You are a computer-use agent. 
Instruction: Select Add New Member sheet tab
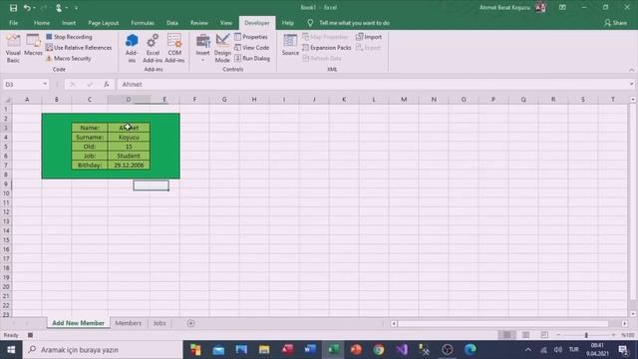tap(78, 323)
